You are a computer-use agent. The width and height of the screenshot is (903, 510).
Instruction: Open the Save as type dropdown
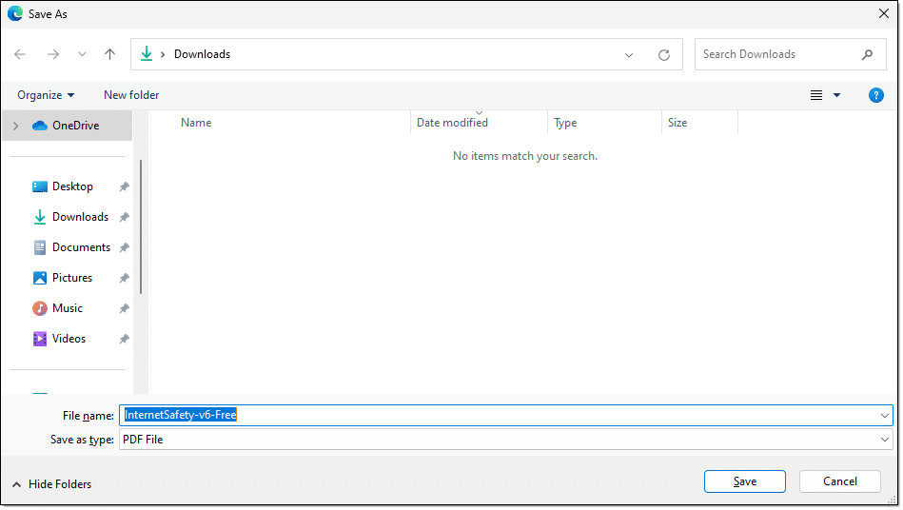click(885, 440)
